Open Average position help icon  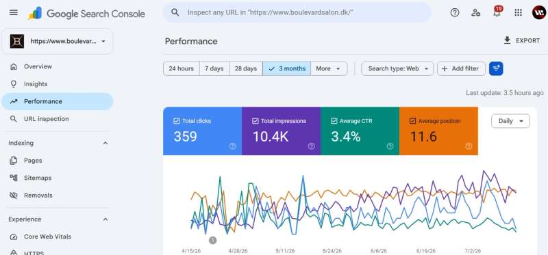pos(469,146)
